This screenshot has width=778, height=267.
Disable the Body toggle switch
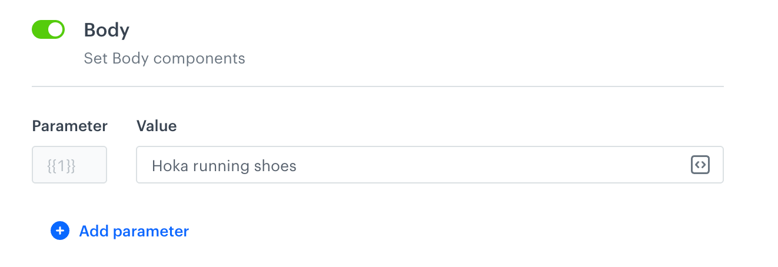click(48, 30)
